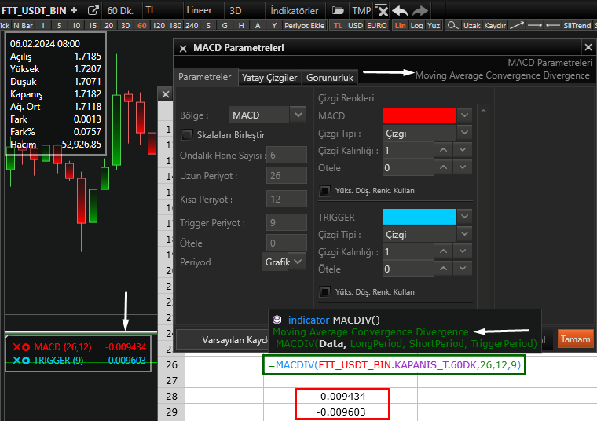This screenshot has width=597, height=421.
Task: Open the Görünürlük tab
Action: click(x=330, y=78)
